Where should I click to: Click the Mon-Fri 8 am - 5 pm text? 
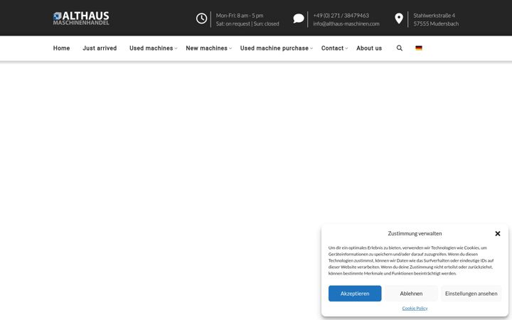coord(240,16)
